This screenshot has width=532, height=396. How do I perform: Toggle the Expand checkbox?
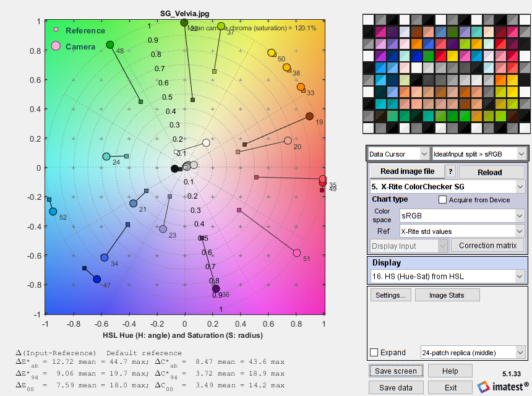374,353
